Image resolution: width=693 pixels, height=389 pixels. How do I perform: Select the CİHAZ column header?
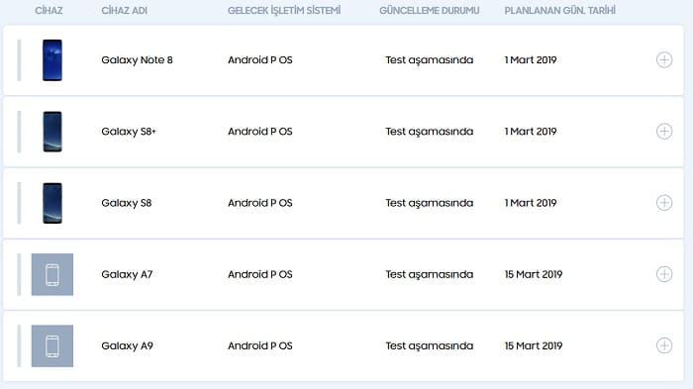pyautogui.click(x=49, y=11)
